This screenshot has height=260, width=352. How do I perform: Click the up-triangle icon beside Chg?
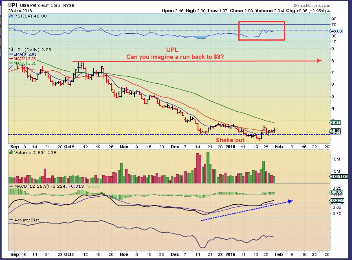[x=328, y=11]
